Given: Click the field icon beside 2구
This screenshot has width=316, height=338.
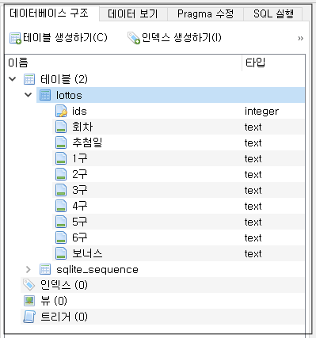Looking at the screenshot, I should point(61,174).
